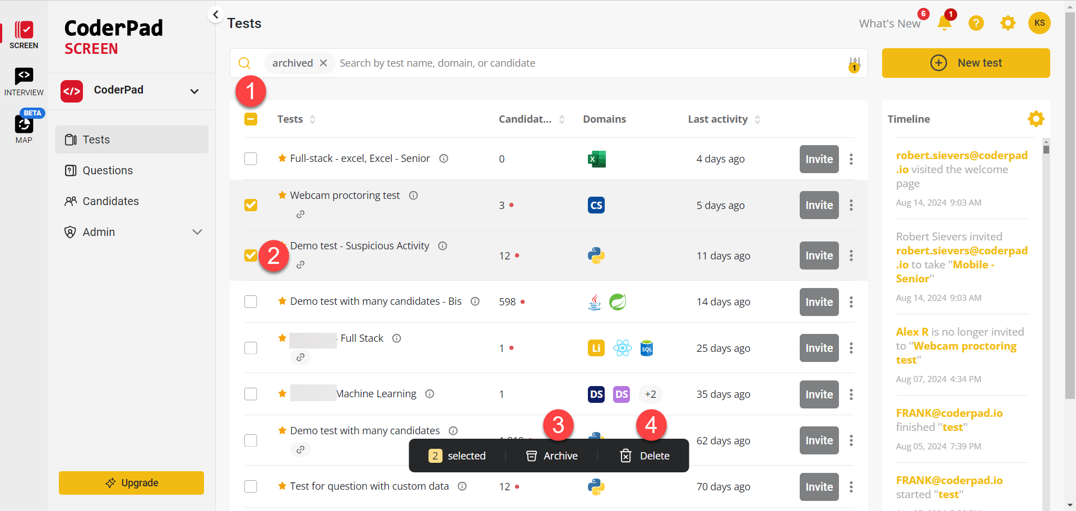The image size is (1076, 511).
Task: Open the search filter options icon
Action: (854, 63)
